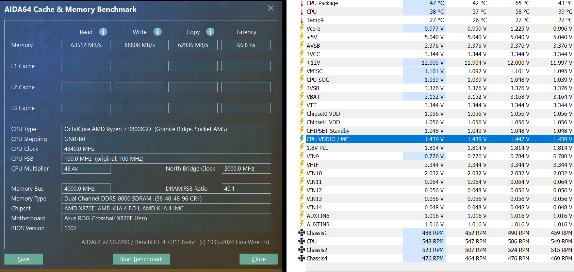The image size is (574, 272).
Task: Click the CPU VDDIO / MC bolt icon
Action: (301, 139)
